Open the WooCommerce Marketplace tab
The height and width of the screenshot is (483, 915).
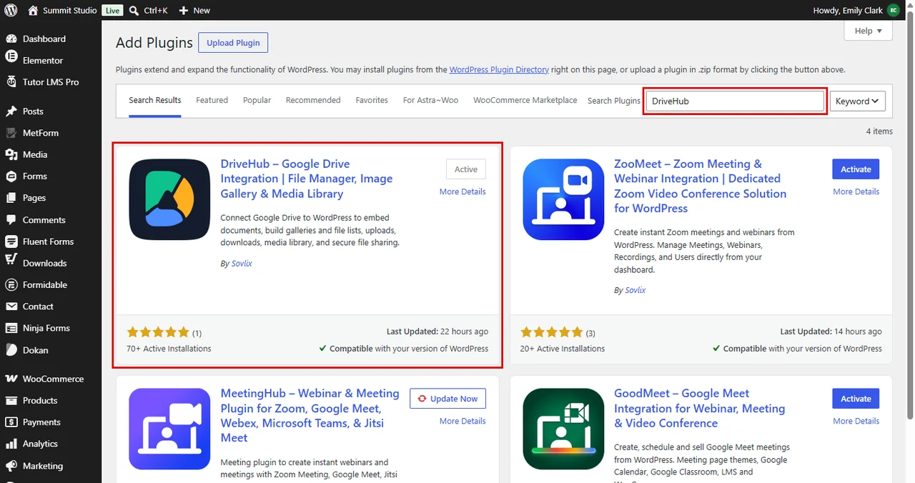pos(525,100)
